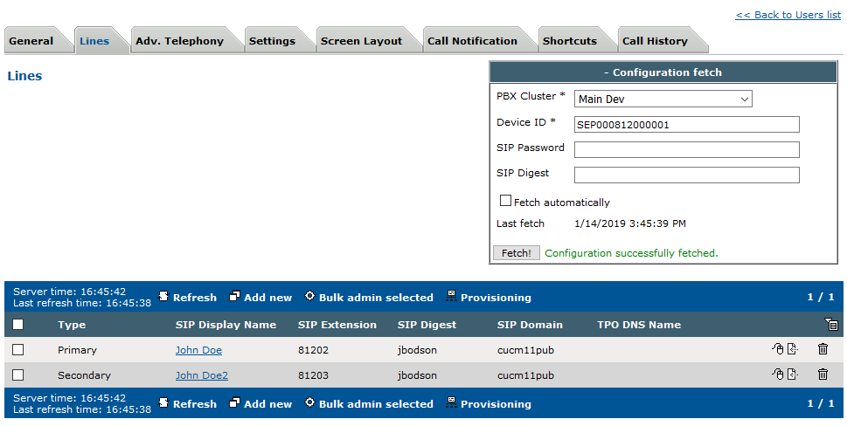This screenshot has width=847, height=426.
Task: Open Bulk admin selected in the bottom toolbar
Action: tap(369, 403)
